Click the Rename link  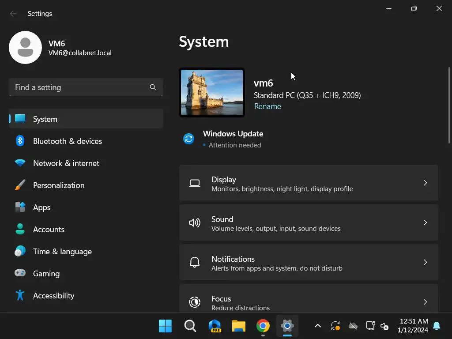click(x=267, y=106)
